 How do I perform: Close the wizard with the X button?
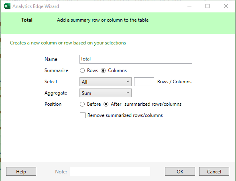[226, 6]
